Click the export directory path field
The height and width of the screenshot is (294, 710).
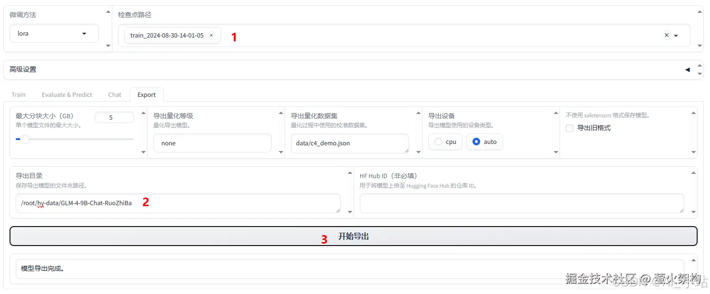tap(178, 203)
